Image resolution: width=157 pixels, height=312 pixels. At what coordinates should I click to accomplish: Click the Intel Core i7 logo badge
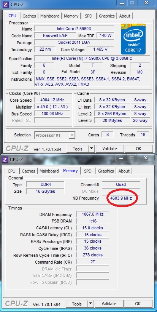click(133, 39)
